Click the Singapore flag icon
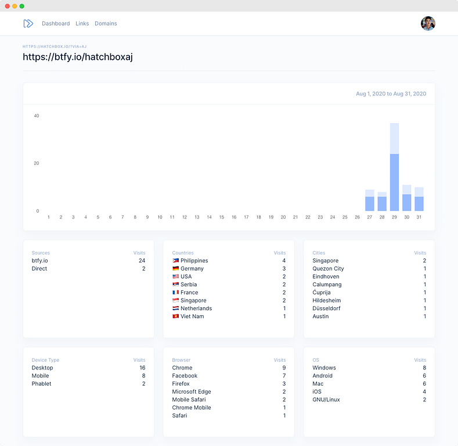 pos(175,301)
